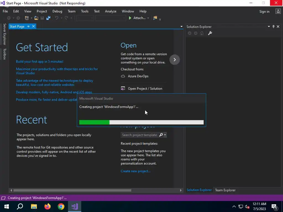Pin the Solution Explorer panel with auto-hide icon

click(273, 27)
